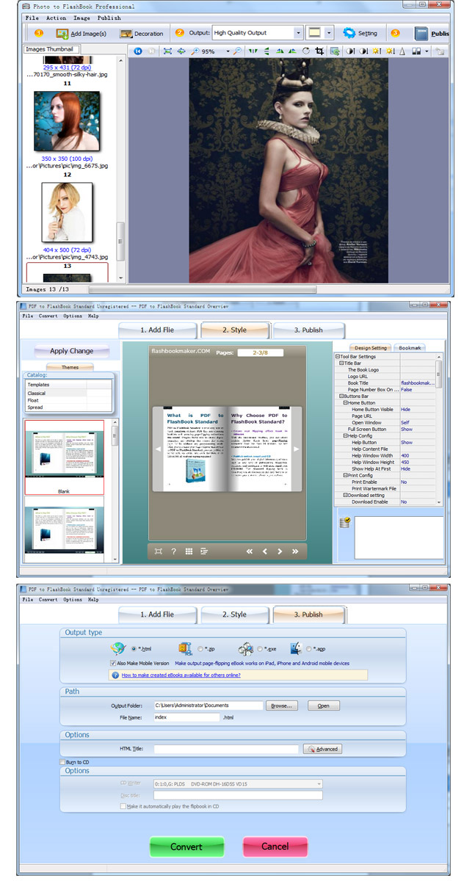Open the link about making eBooks available online
This screenshot has height=881, width=464.
[x=181, y=675]
